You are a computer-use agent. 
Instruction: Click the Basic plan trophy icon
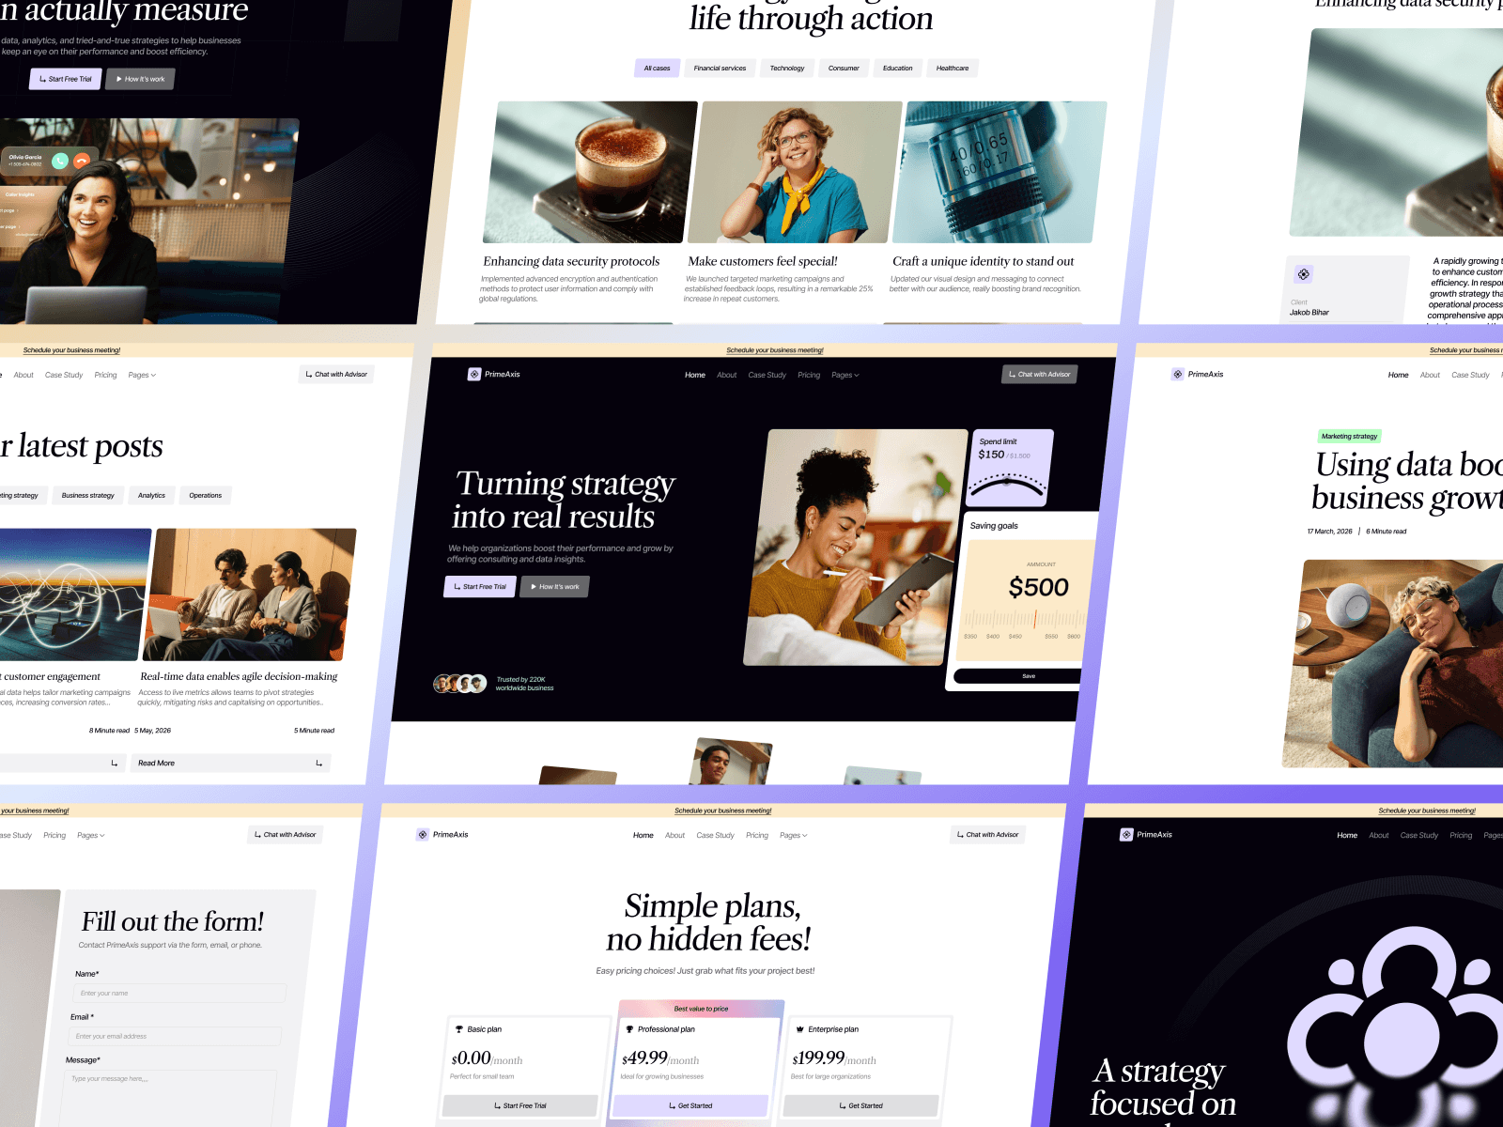click(459, 1029)
